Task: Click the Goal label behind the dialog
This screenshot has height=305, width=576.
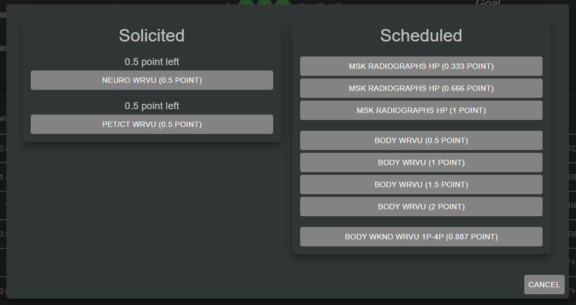Action: (x=488, y=2)
